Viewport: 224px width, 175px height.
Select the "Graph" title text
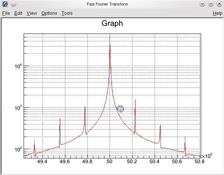(112, 23)
